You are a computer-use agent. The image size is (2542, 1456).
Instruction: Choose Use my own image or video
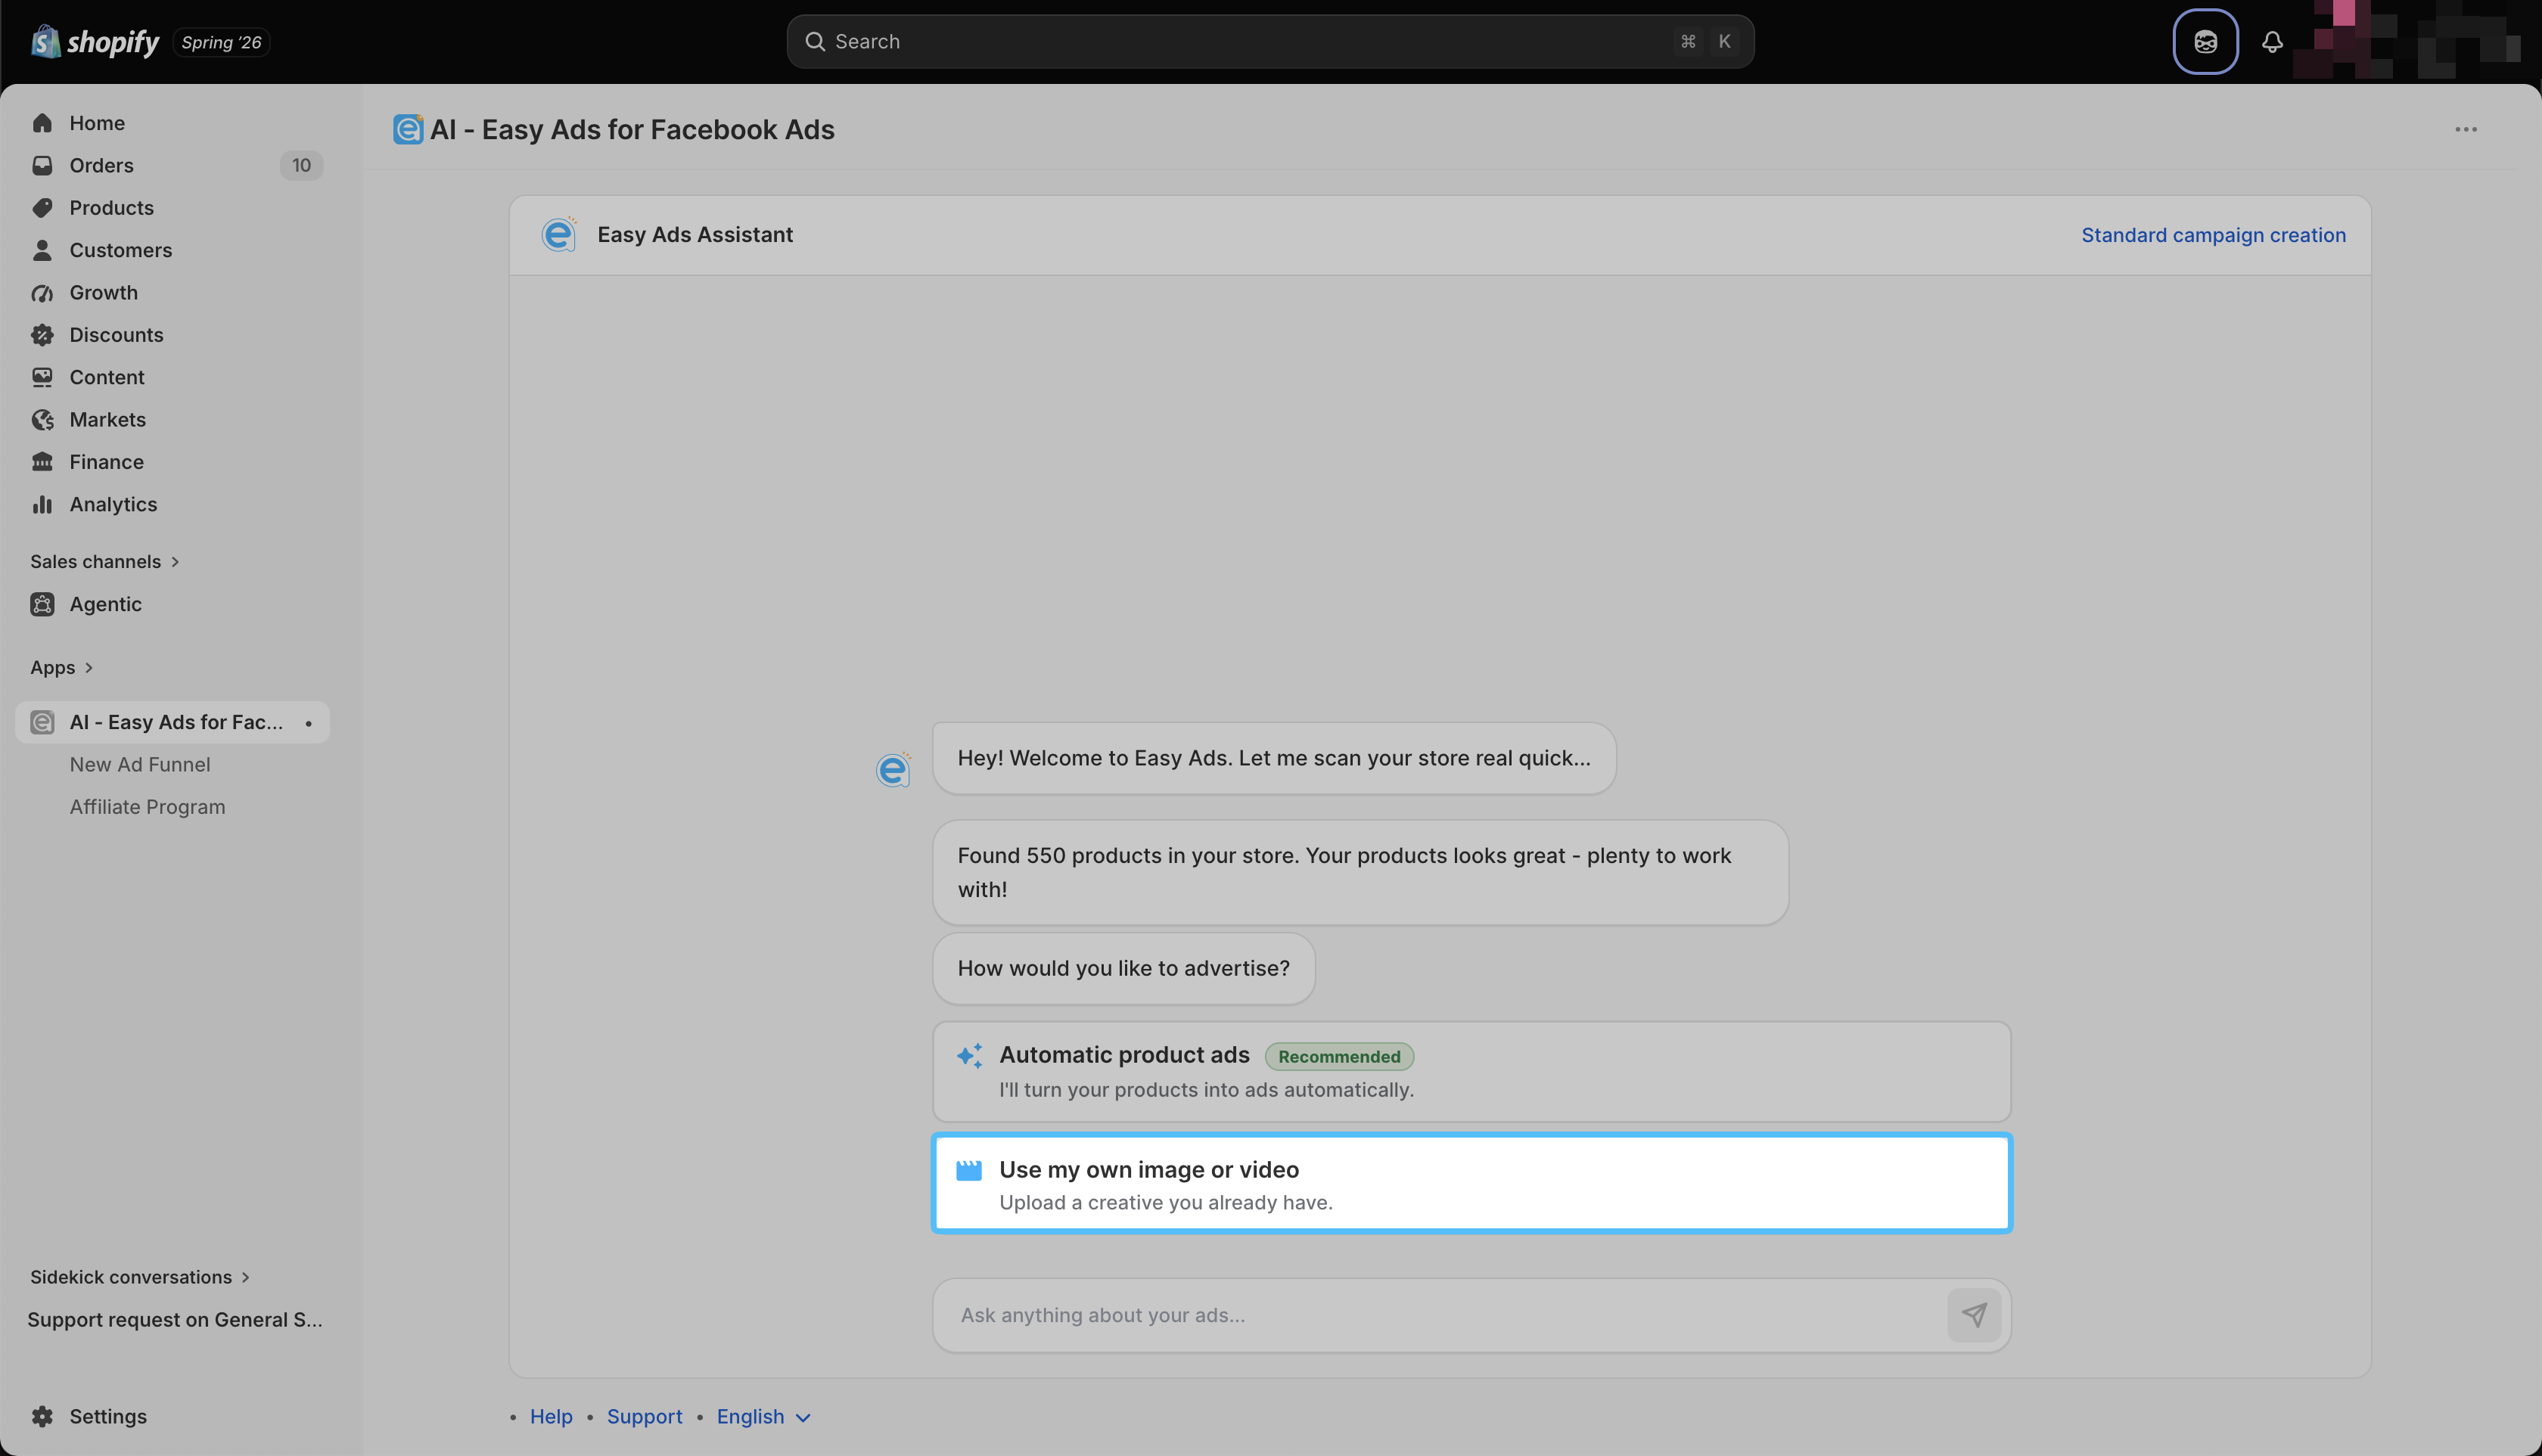click(1471, 1183)
